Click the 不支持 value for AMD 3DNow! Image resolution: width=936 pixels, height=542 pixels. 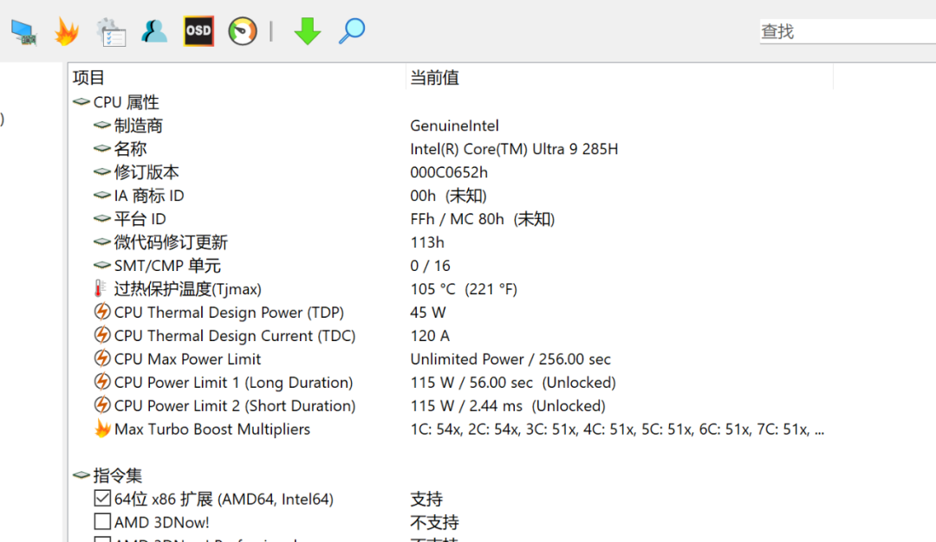434,522
